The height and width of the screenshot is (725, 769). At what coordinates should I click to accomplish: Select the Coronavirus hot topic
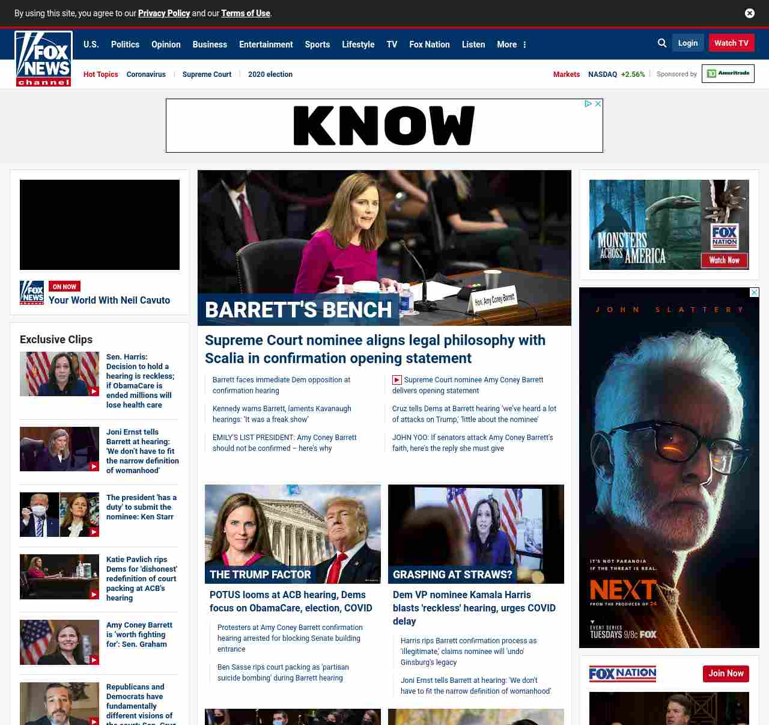click(x=146, y=75)
